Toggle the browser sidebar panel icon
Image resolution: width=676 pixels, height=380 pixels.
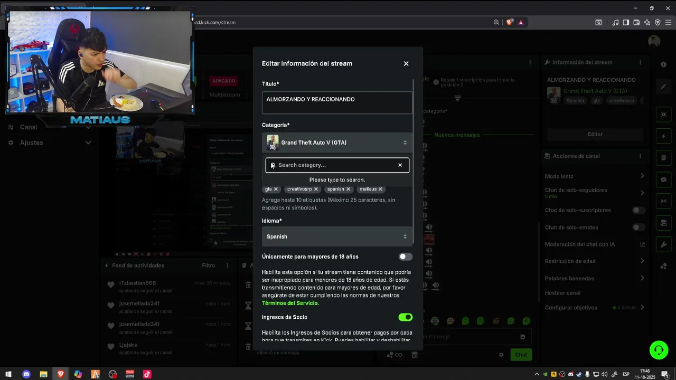(626, 22)
